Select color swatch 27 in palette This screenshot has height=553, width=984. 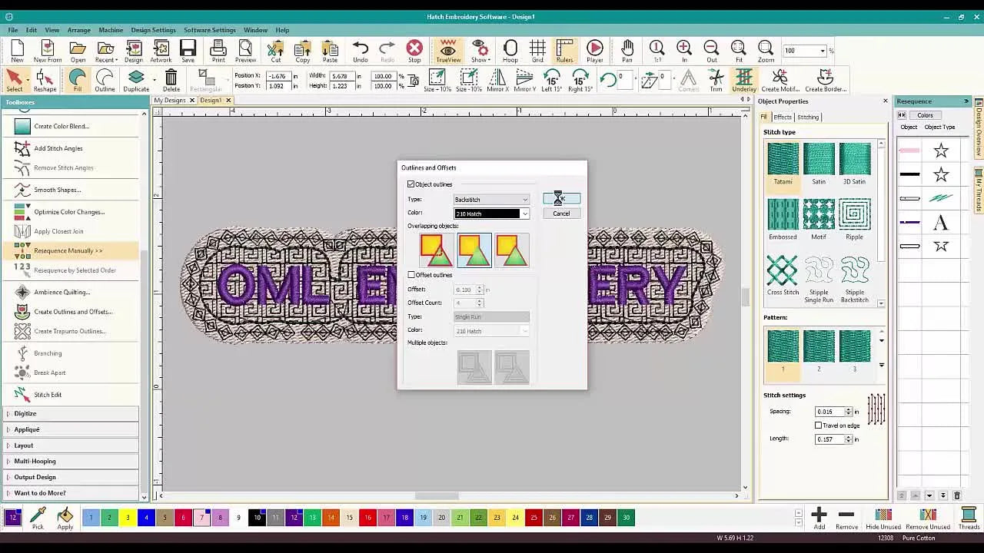(570, 518)
